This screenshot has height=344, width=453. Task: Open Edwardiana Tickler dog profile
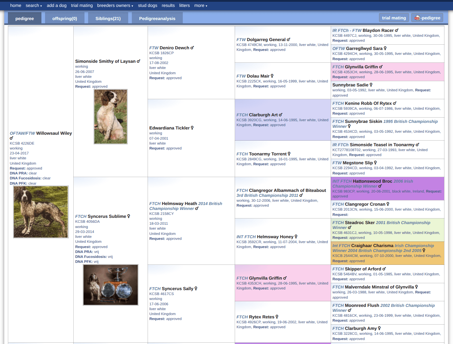click(x=169, y=128)
